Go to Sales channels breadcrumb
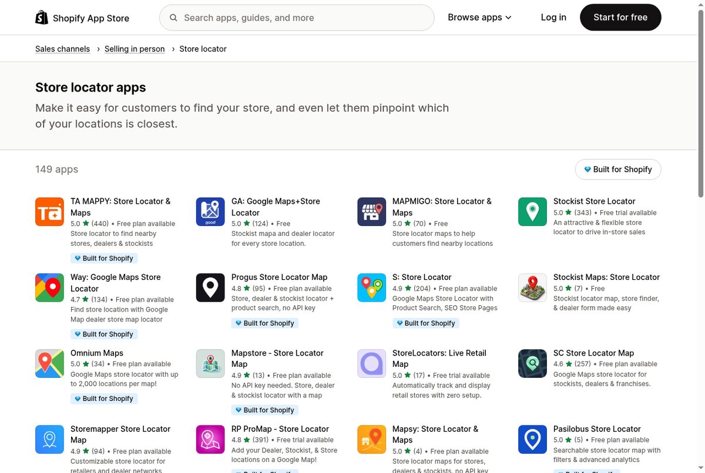 (x=62, y=49)
